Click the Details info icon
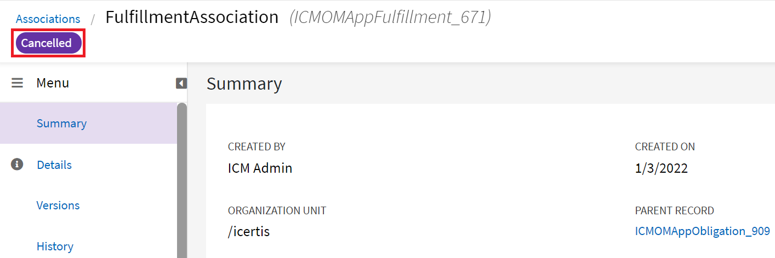This screenshot has width=775, height=258. tap(18, 165)
